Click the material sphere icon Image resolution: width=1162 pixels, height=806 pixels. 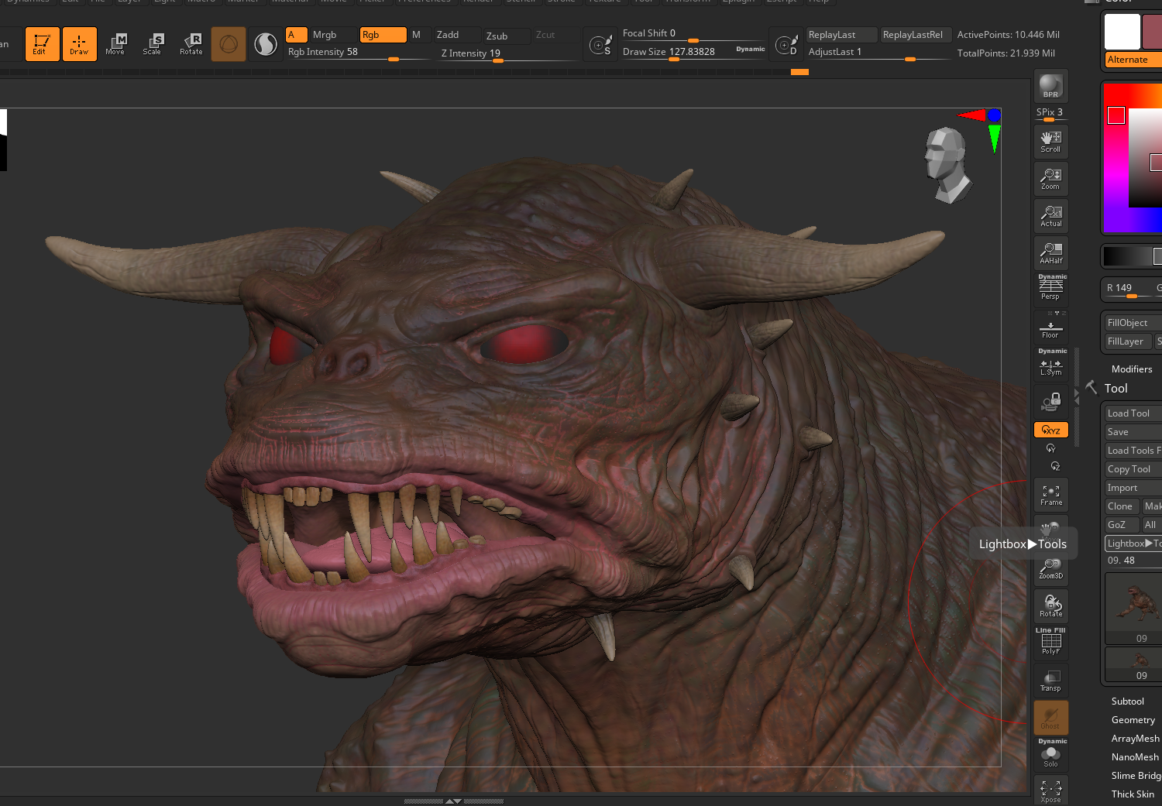tap(266, 44)
